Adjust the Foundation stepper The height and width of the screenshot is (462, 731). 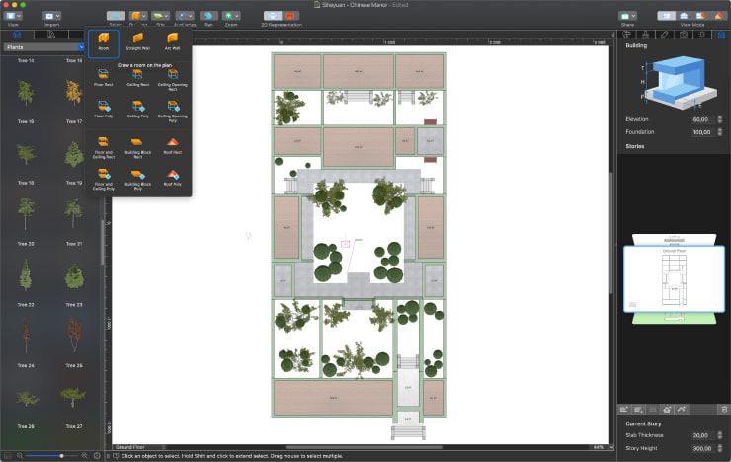[720, 132]
